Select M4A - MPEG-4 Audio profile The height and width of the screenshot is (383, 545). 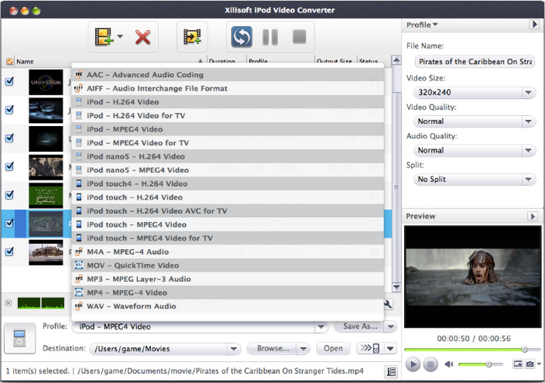tap(227, 251)
